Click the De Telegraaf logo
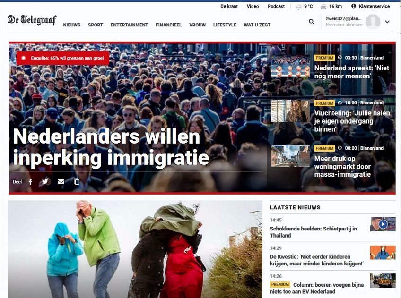The width and height of the screenshot is (401, 298). click(x=32, y=20)
